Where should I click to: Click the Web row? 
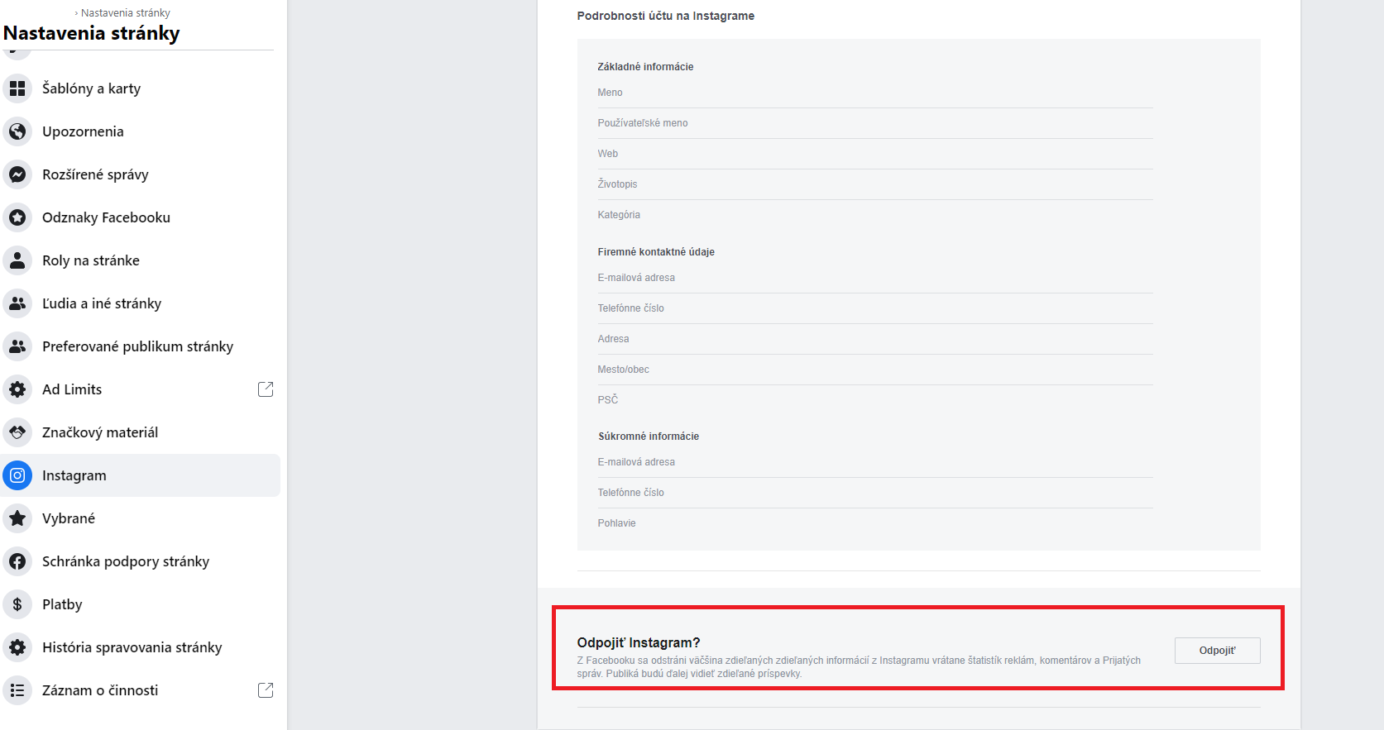click(x=875, y=154)
